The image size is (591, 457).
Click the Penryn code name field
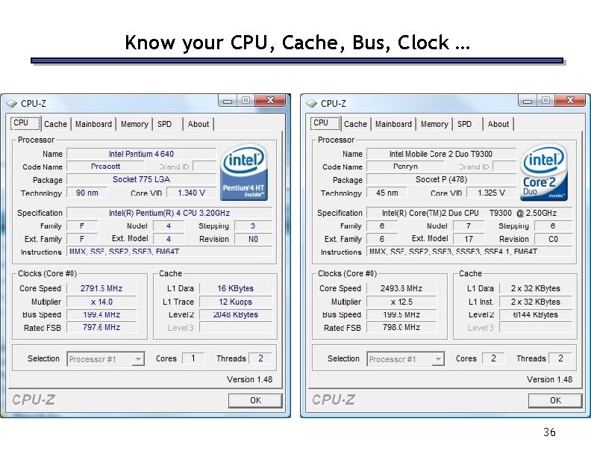[405, 167]
